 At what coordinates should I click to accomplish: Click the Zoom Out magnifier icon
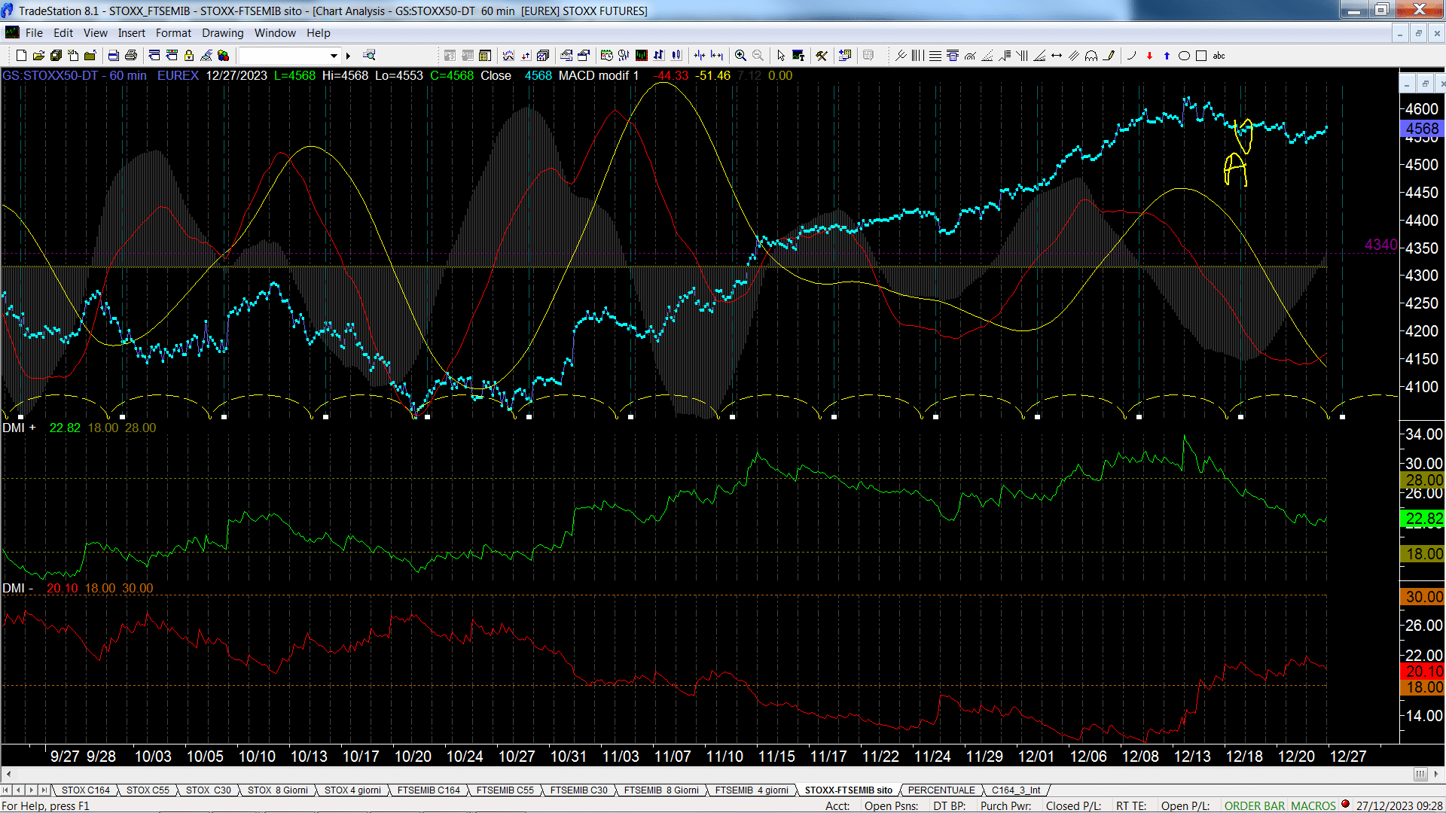point(758,56)
